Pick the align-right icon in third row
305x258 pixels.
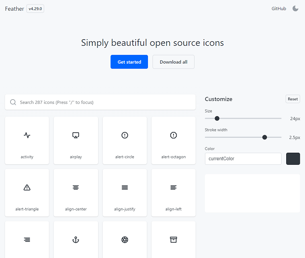(x=27, y=240)
